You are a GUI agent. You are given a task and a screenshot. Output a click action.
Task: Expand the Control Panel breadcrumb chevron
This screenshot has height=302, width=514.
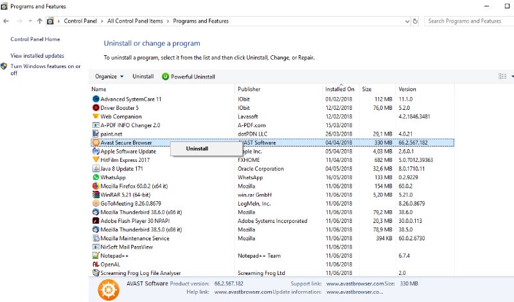coord(102,21)
